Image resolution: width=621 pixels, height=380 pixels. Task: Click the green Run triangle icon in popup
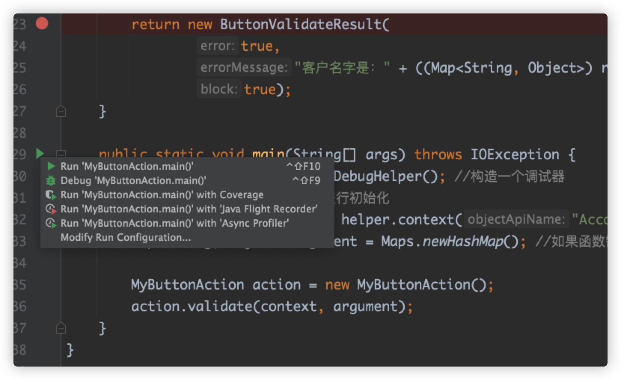(51, 166)
